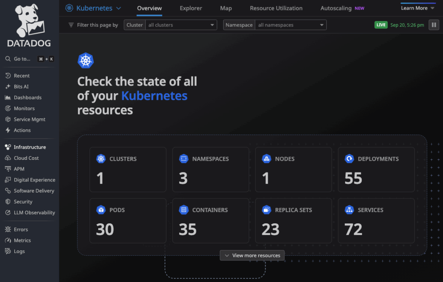The height and width of the screenshot is (282, 443).
Task: Click the Pods cube icon
Action: tap(101, 210)
